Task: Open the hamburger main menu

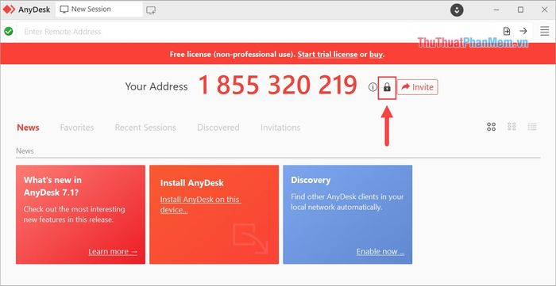Action: click(x=544, y=31)
